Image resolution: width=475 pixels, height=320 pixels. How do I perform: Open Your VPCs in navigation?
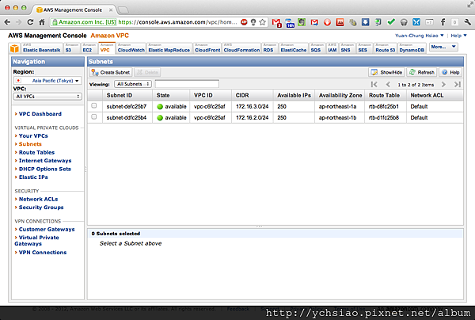click(x=33, y=135)
